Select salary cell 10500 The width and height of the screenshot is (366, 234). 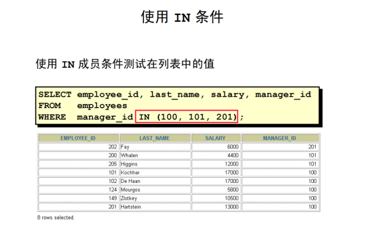click(216, 198)
